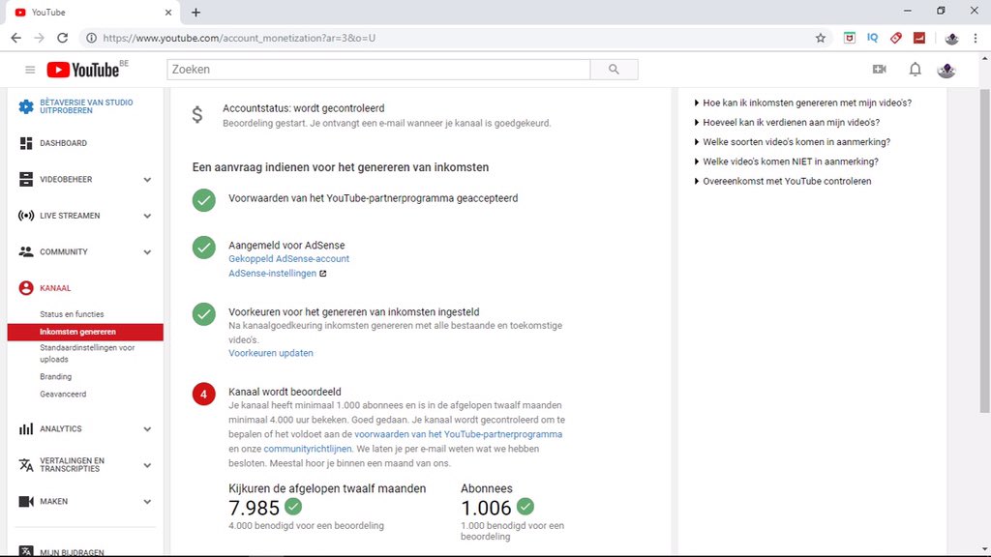Screen dimensions: 991x557
Task: Expand the Live streamen chevron
Action: tap(147, 216)
